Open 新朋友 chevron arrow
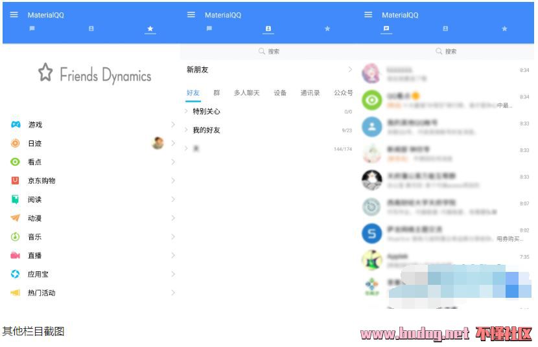Viewport: 538px width, 347px height. pyautogui.click(x=350, y=69)
